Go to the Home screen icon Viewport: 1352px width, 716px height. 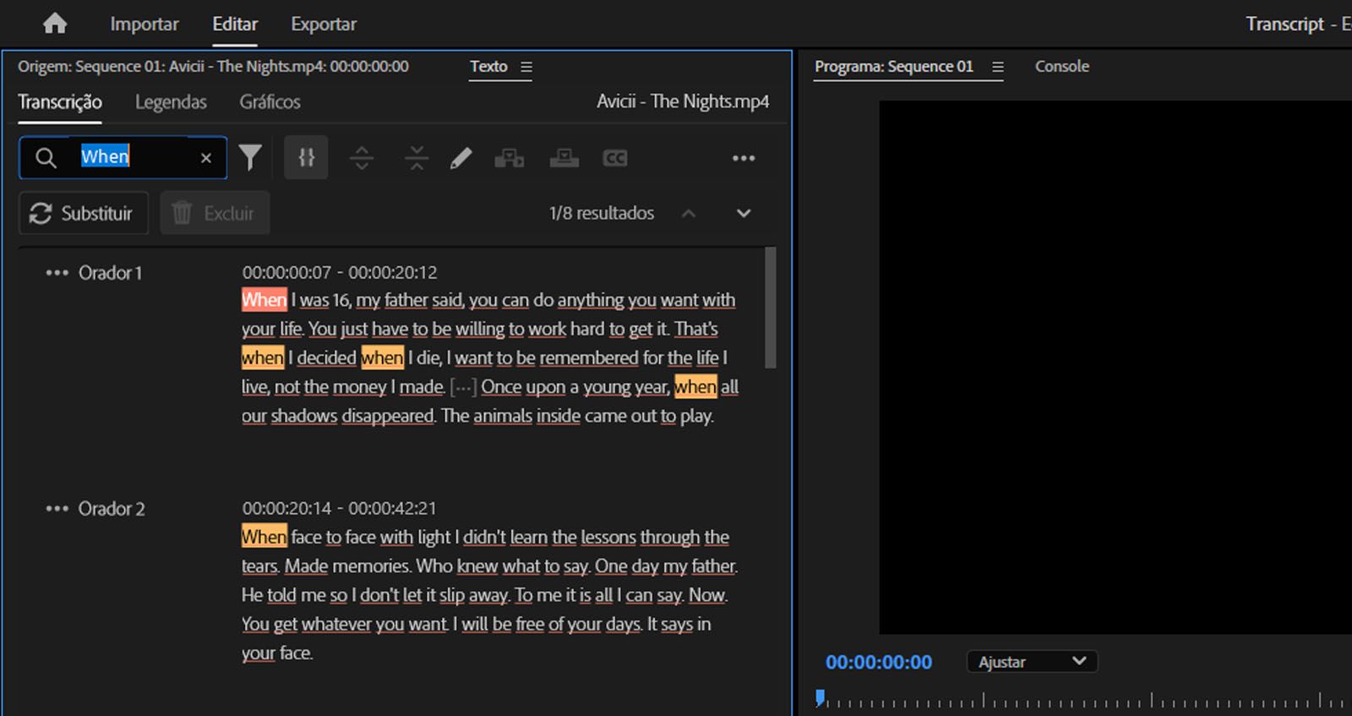(55, 24)
